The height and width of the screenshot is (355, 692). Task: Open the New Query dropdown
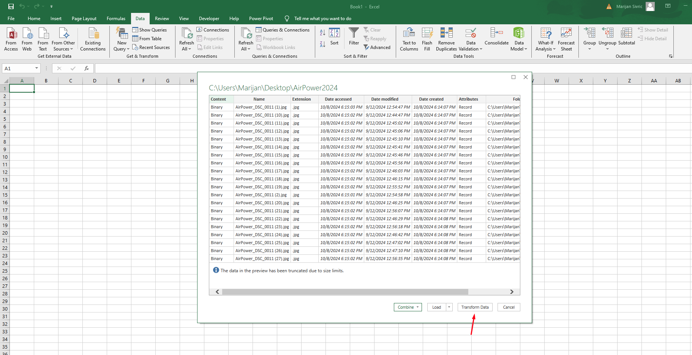click(x=122, y=46)
